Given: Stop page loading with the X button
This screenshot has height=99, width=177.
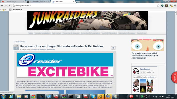Looking at the screenshot, I should [10, 5].
